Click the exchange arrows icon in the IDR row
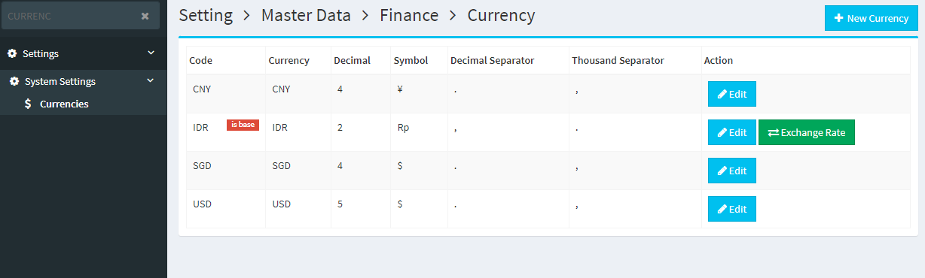This screenshot has height=278, width=925. pyautogui.click(x=773, y=132)
